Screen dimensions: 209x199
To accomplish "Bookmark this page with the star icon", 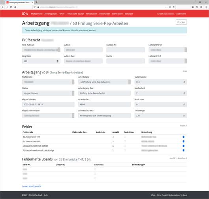I will click(173, 7).
